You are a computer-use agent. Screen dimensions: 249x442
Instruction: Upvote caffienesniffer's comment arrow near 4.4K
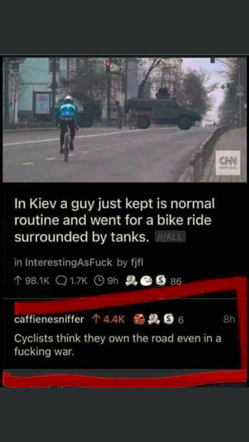tap(95, 320)
